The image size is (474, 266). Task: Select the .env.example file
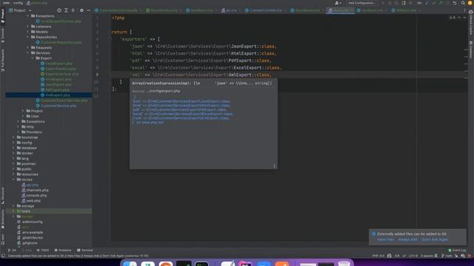32,232
